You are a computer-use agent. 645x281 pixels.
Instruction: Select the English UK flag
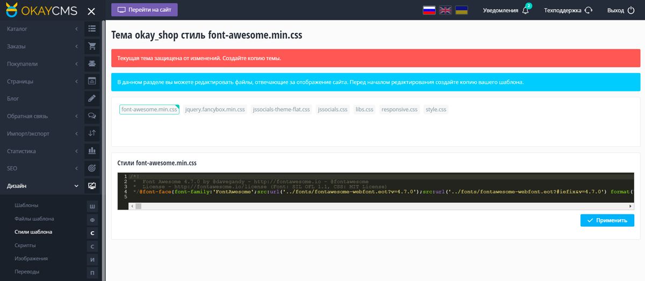(x=445, y=10)
